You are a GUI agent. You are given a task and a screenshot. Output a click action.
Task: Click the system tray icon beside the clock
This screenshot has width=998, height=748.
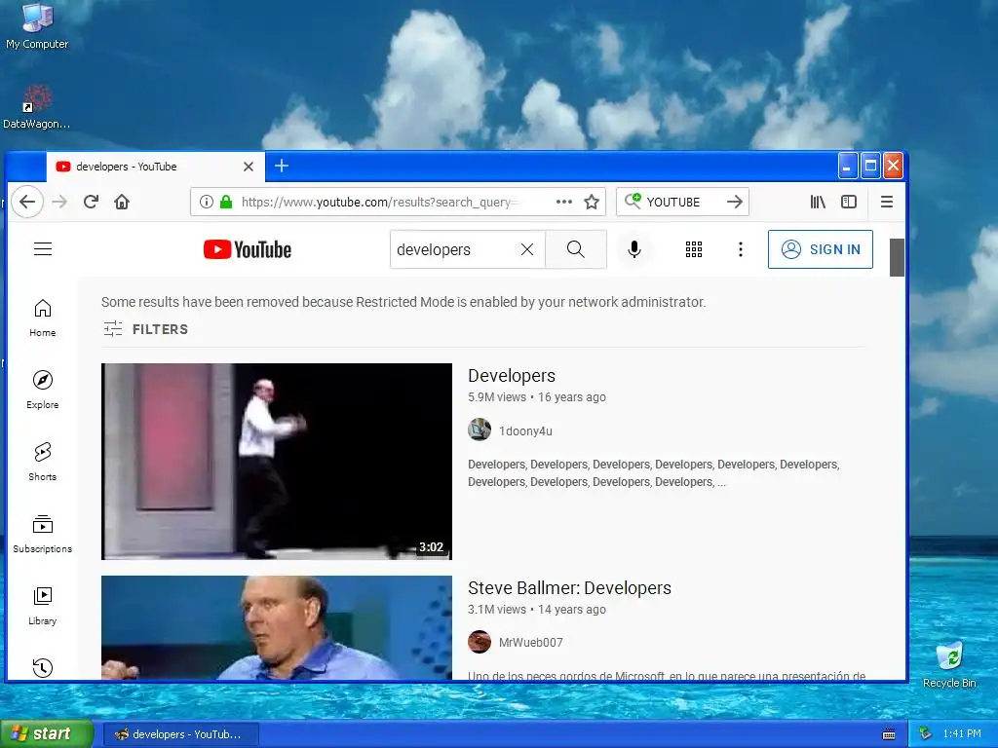point(926,734)
